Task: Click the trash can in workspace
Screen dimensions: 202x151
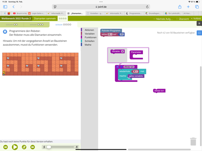Action: point(193,142)
